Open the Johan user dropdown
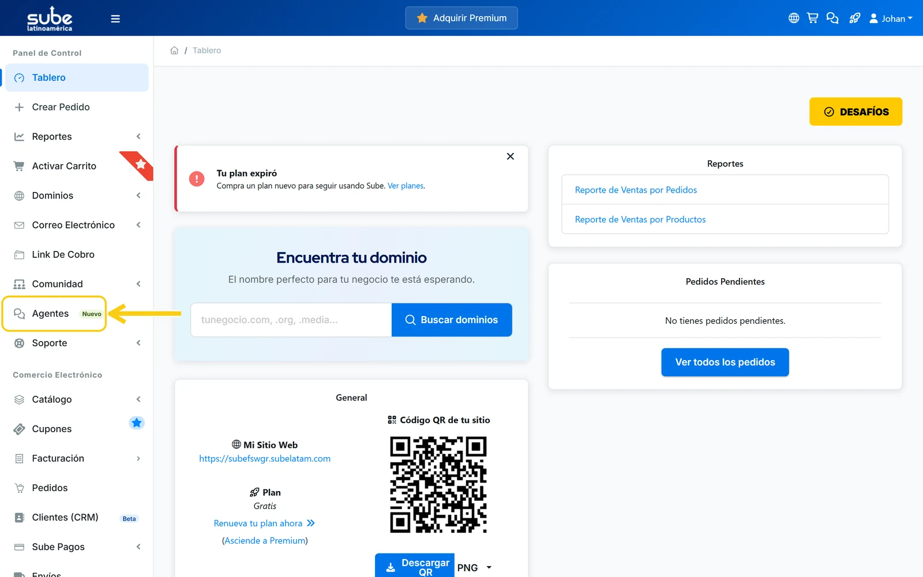This screenshot has height=577, width=923. coord(891,18)
